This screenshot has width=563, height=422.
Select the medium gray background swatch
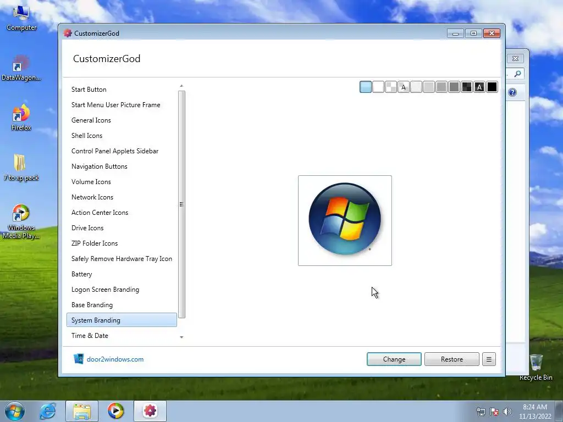[441, 87]
